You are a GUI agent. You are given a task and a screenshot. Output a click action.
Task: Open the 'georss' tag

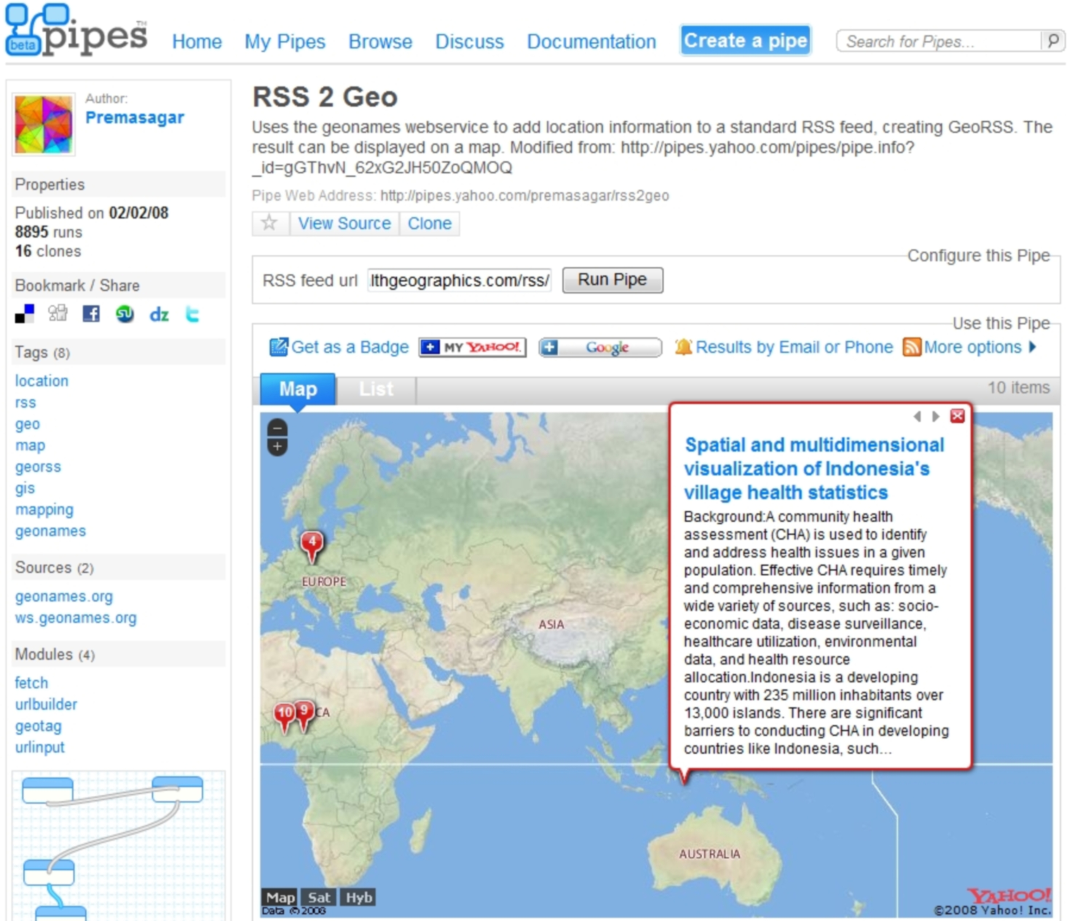(38, 467)
